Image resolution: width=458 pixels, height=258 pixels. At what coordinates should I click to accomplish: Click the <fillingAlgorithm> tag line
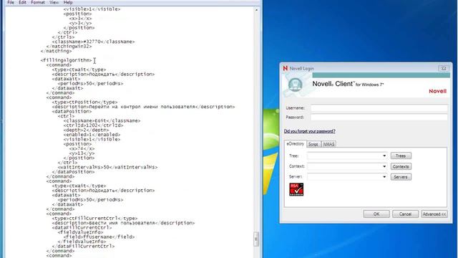[66, 60]
